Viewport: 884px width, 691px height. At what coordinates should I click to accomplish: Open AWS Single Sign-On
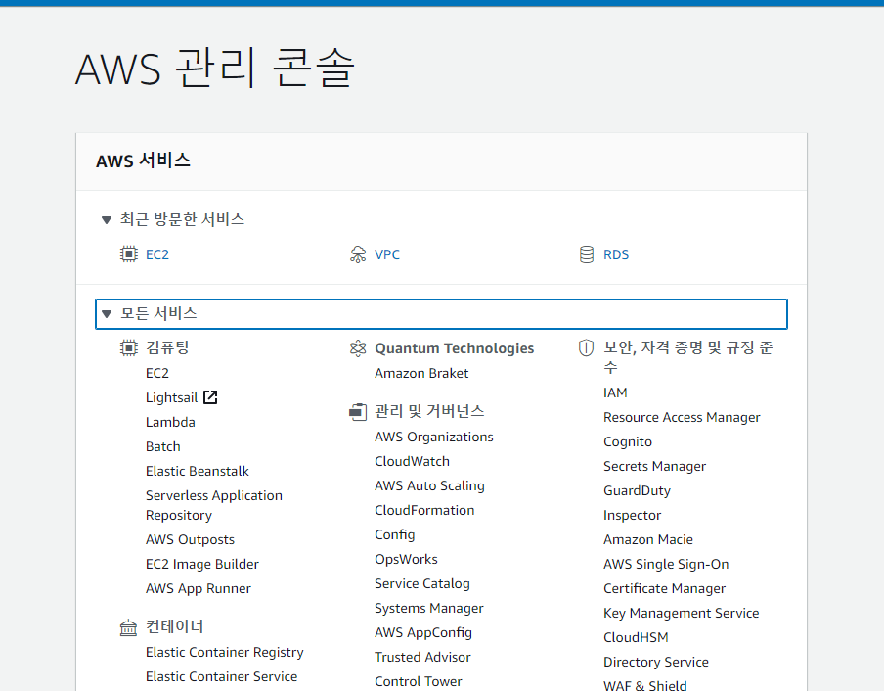pyautogui.click(x=666, y=564)
